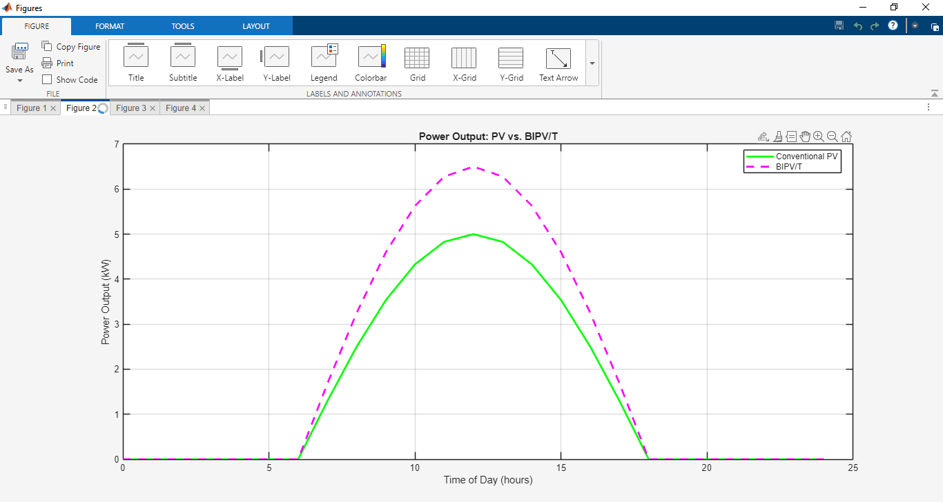Add a Y-Label to the axes
The width and height of the screenshot is (943, 502).
277,63
